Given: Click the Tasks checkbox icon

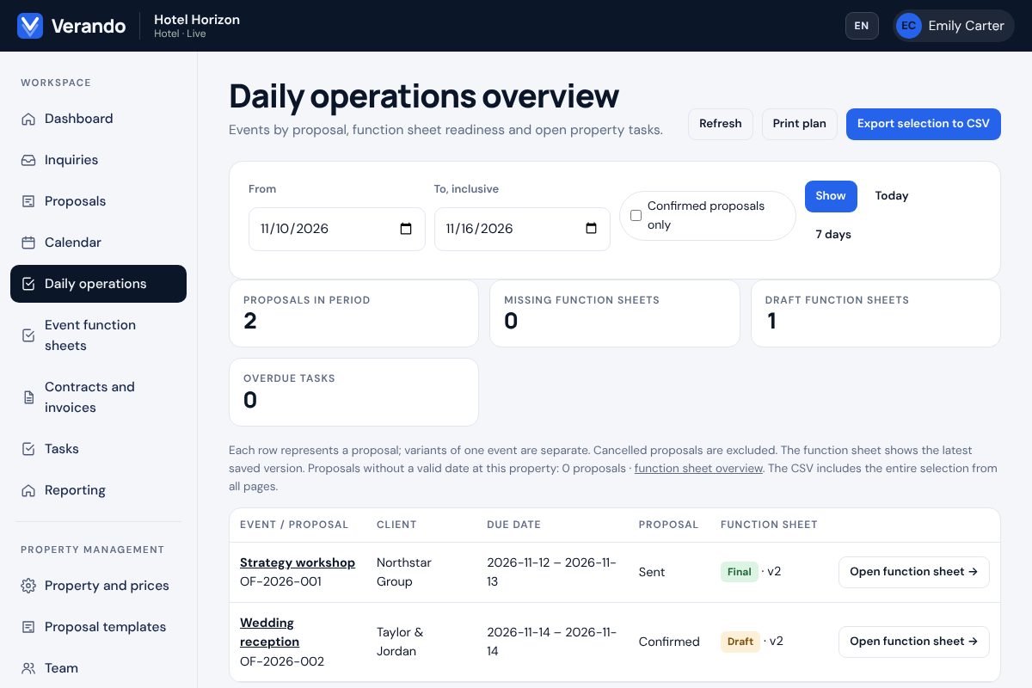Looking at the screenshot, I should [28, 449].
